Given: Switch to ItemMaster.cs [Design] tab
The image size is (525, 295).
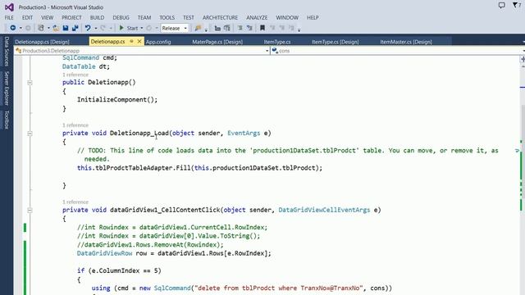Looking at the screenshot, I should (x=406, y=42).
